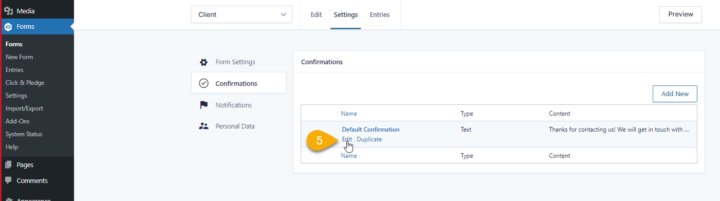Open the Default Confirmation link
This screenshot has width=720, height=201.
pyautogui.click(x=371, y=130)
